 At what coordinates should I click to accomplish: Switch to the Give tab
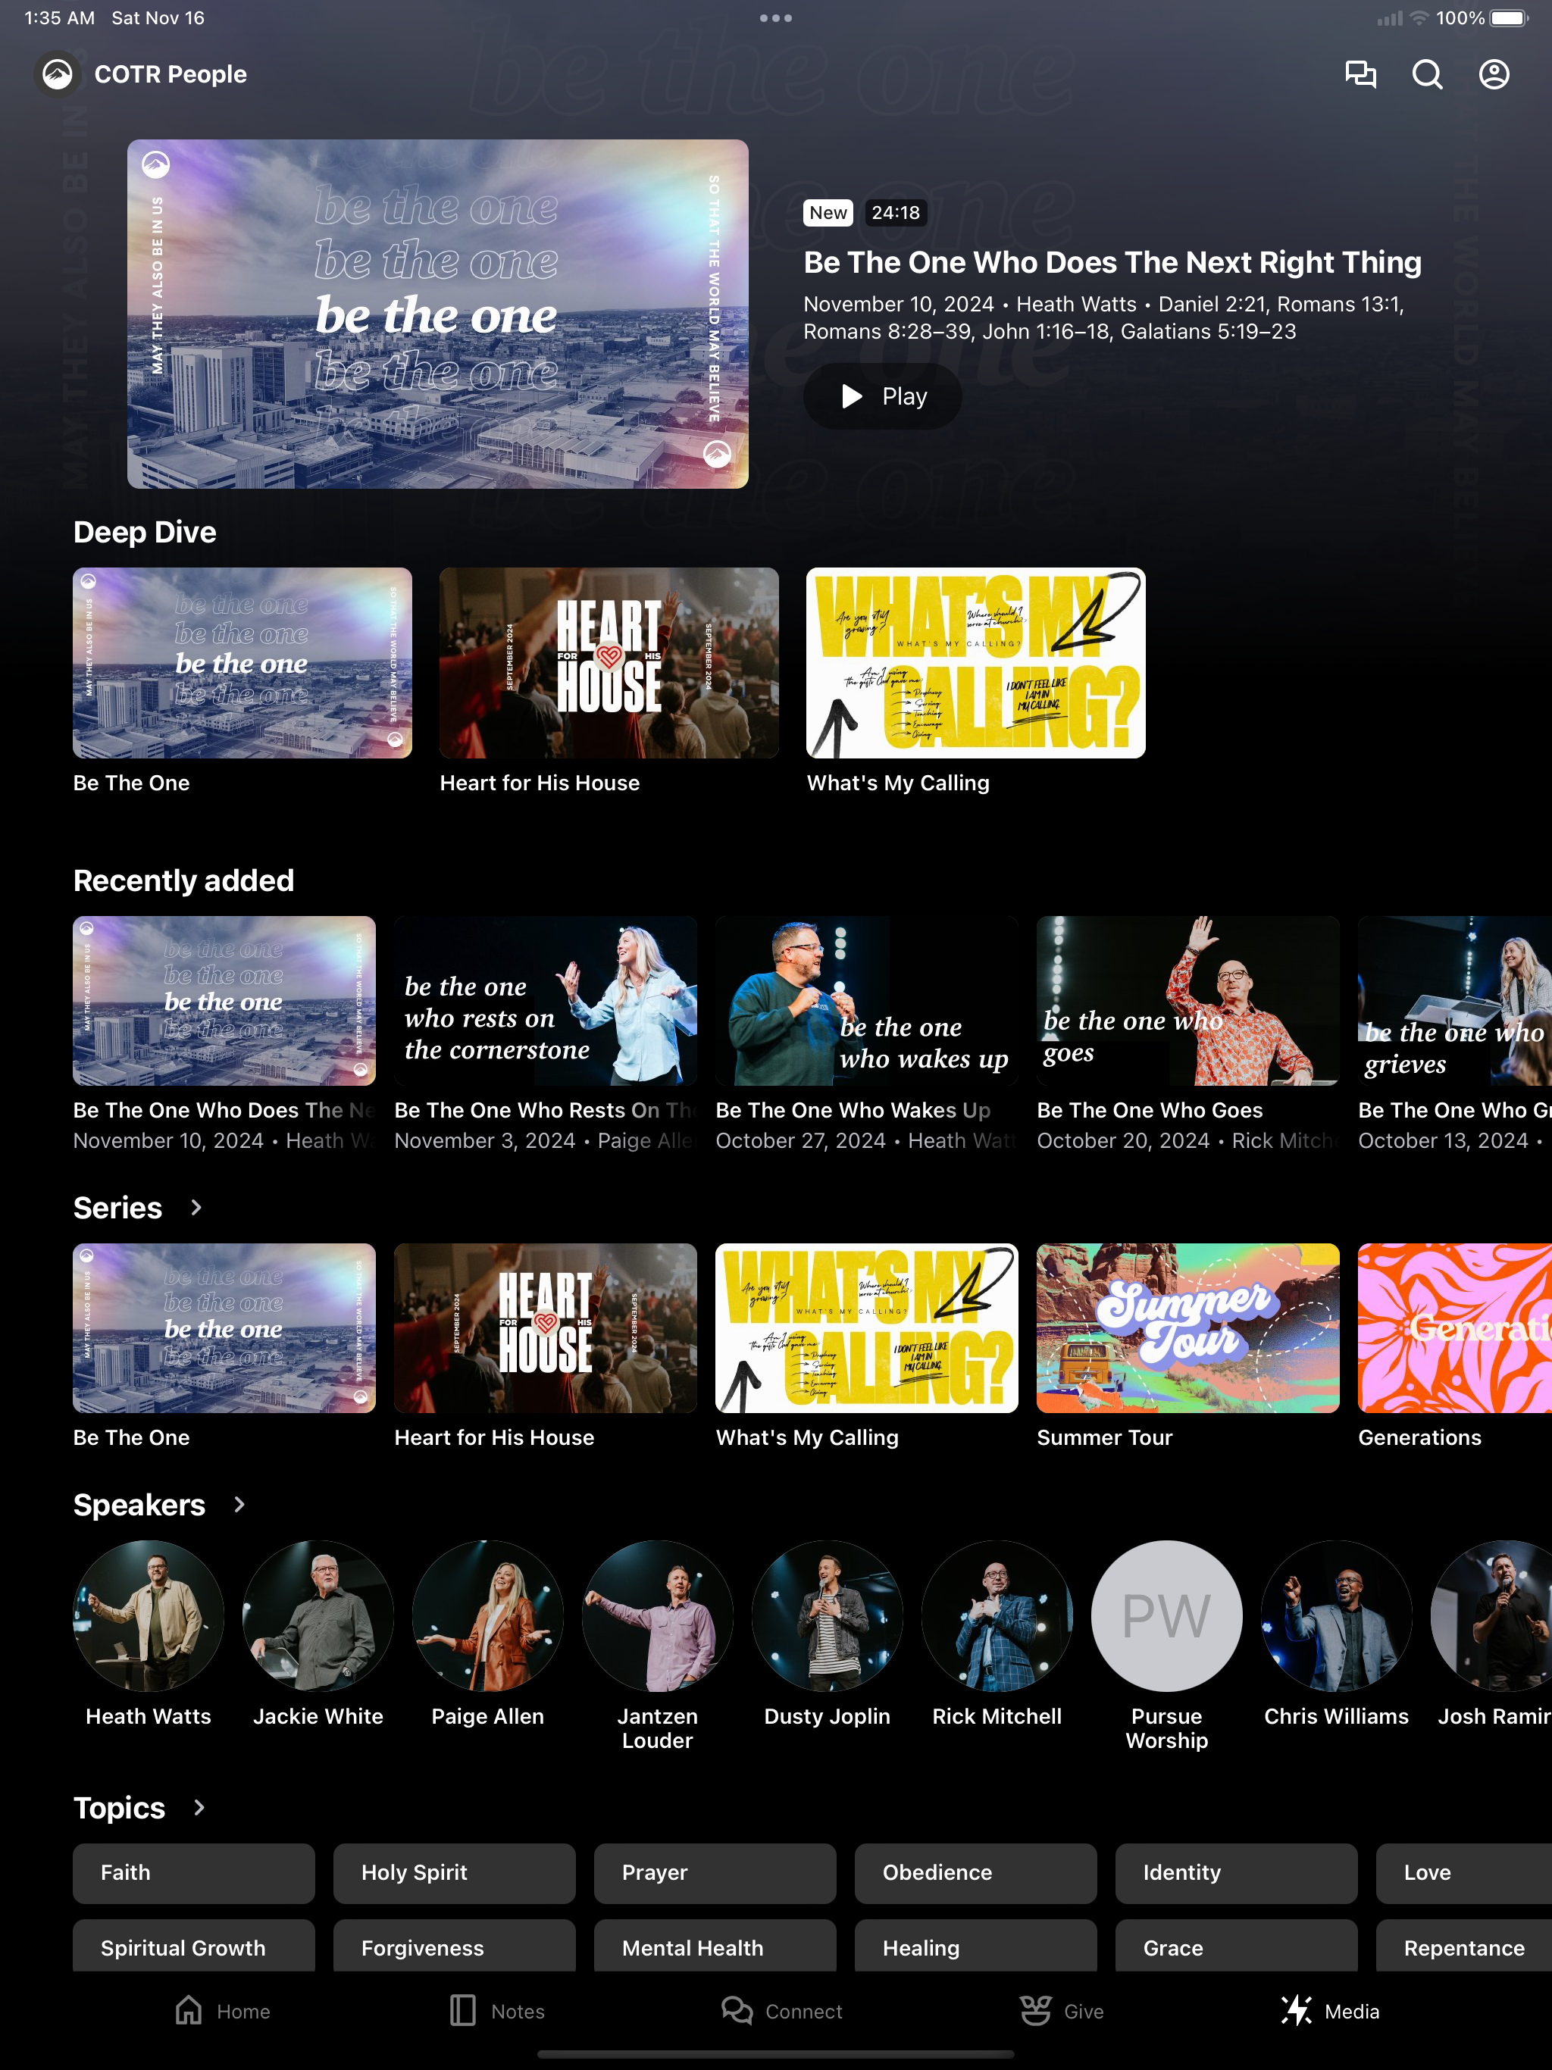click(1062, 2011)
